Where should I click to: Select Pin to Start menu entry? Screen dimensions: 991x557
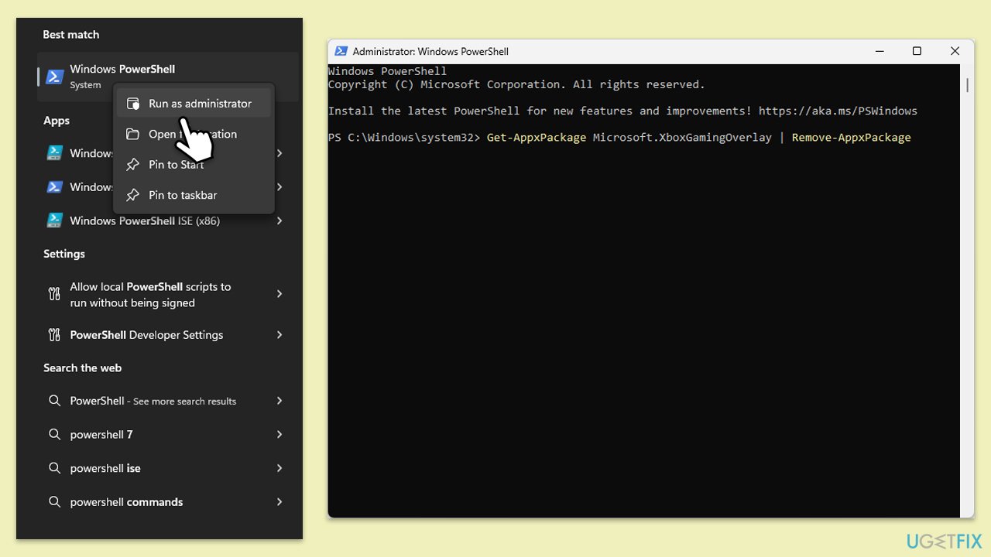(x=194, y=165)
